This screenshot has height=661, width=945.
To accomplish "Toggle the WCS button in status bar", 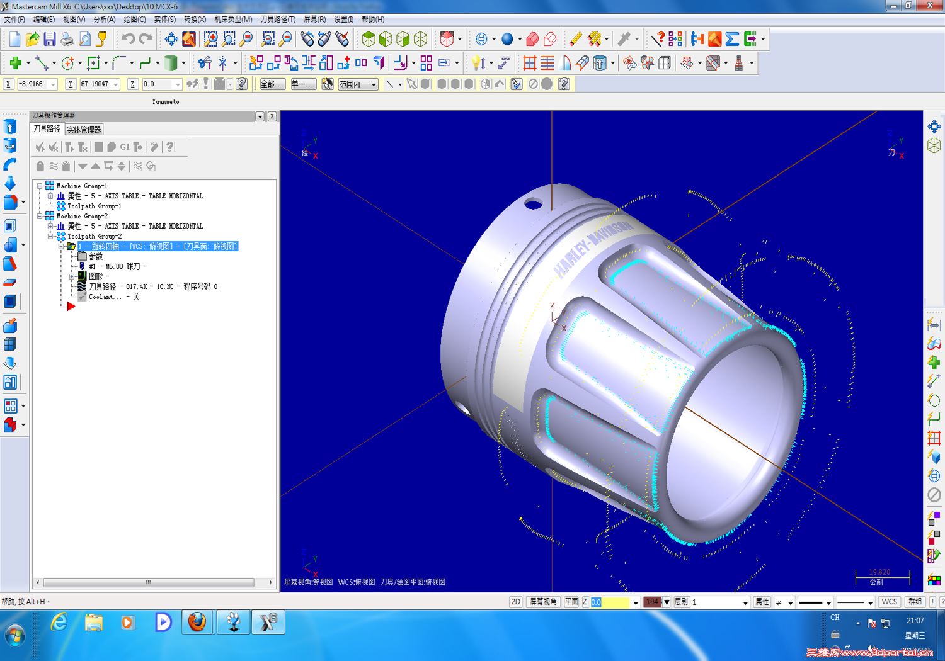I will 889,602.
